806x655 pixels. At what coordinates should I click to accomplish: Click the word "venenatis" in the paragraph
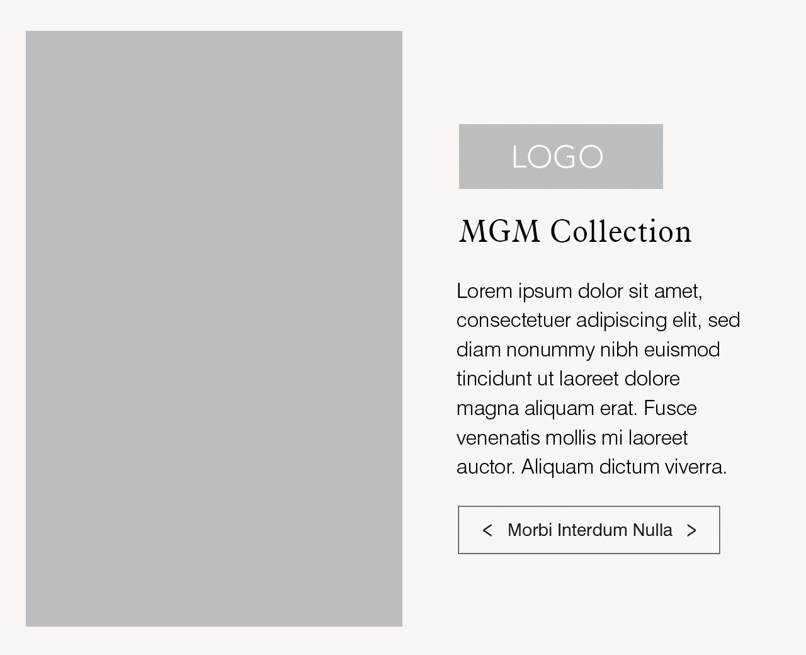click(498, 437)
